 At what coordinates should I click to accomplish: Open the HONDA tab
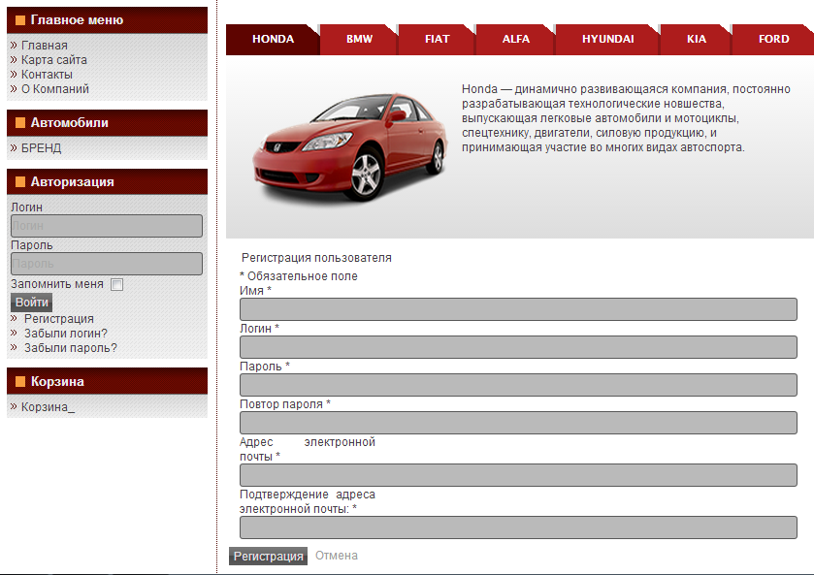(273, 39)
